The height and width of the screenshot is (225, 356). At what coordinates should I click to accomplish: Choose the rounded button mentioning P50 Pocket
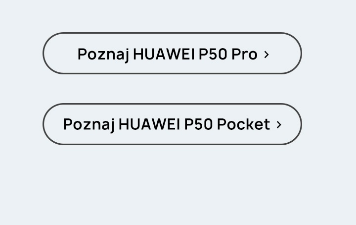coord(172,124)
